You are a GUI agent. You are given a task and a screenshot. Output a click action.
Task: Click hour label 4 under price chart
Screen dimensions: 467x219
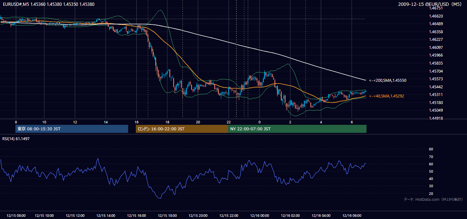321,122
